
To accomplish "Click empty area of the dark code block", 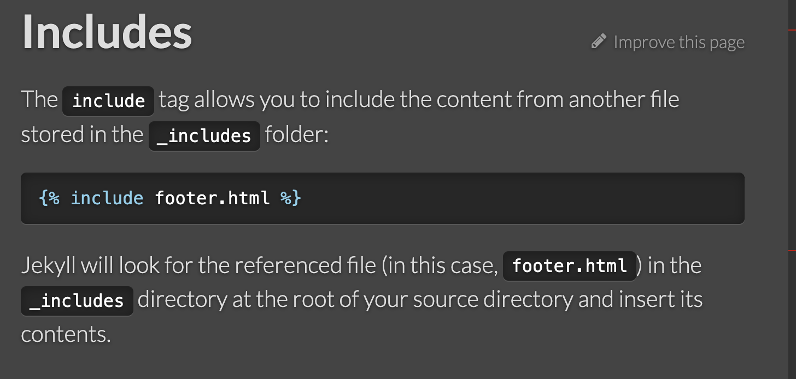I will (x=519, y=198).
